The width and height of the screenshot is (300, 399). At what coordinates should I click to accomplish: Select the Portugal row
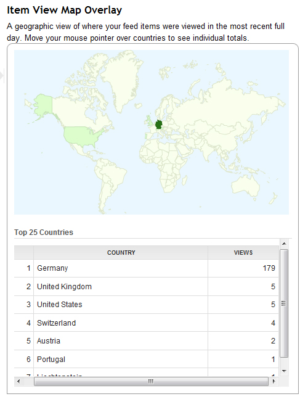147,359
